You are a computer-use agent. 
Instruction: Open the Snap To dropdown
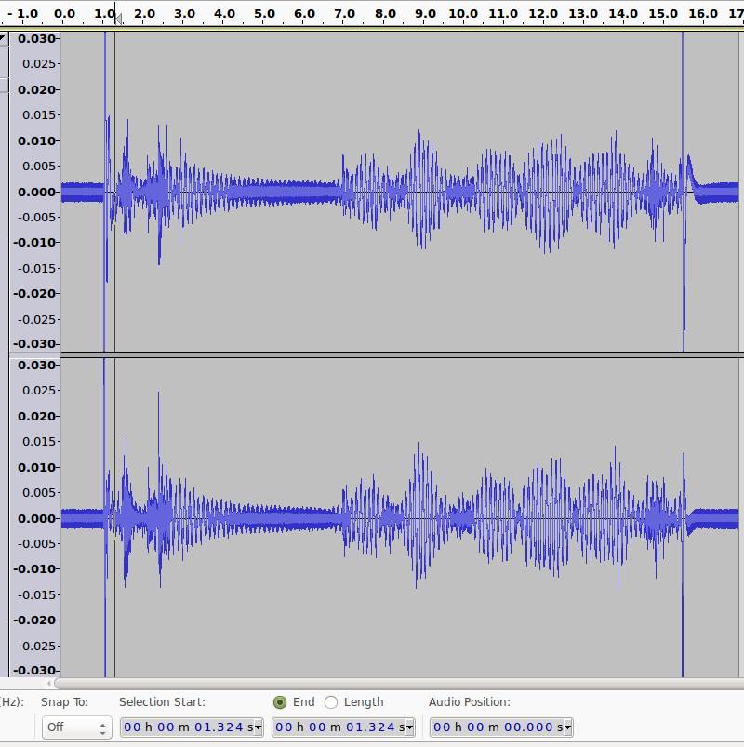(x=76, y=727)
